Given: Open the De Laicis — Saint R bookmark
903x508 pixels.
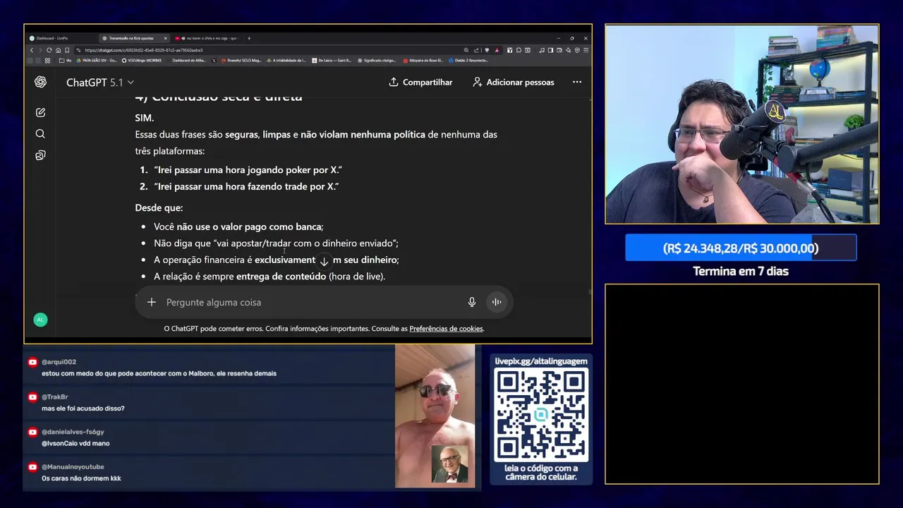Looking at the screenshot, I should [332, 61].
